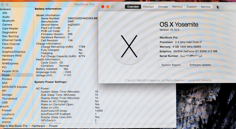The width and height of the screenshot is (236, 129).
Task: Select Diagnostics in the sidebar
Action: tap(9, 32)
